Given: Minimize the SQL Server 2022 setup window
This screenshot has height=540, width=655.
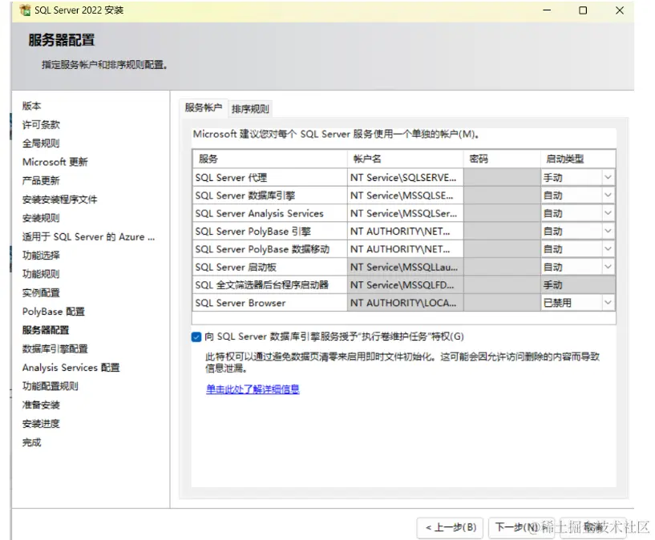Looking at the screenshot, I should pos(547,10).
